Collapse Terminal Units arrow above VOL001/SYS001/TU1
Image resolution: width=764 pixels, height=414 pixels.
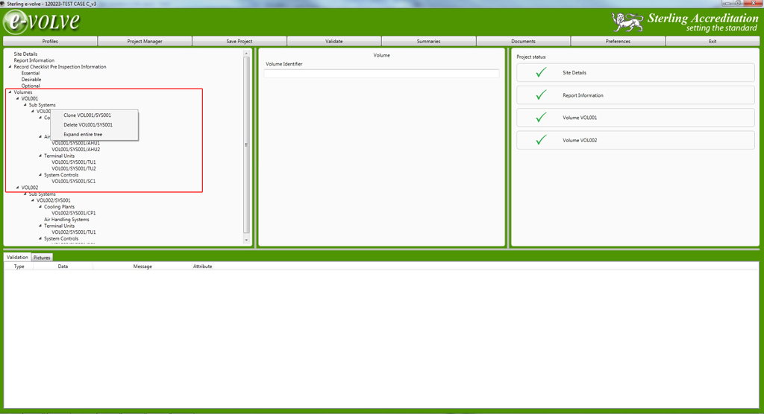[40, 156]
